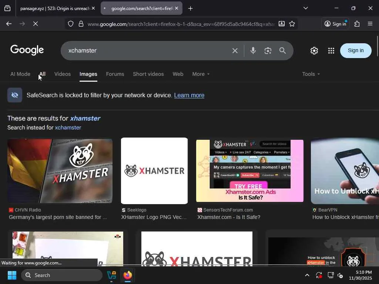Click 'Germany's largest porn site banned' caption

(x=58, y=217)
